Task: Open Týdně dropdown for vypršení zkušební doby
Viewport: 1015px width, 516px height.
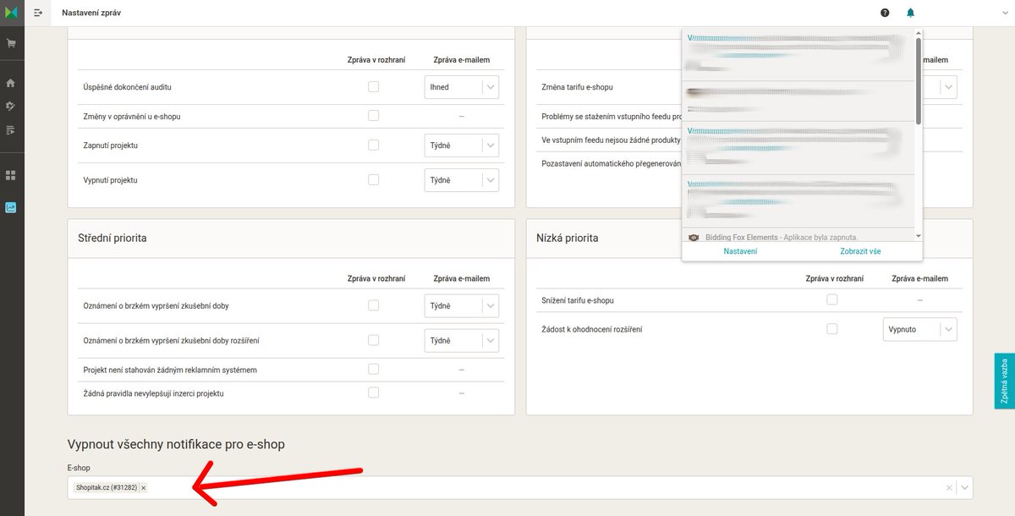Action: (461, 306)
